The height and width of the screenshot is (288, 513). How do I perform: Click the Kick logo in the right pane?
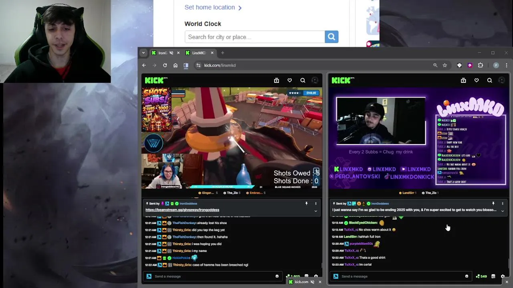342,80
